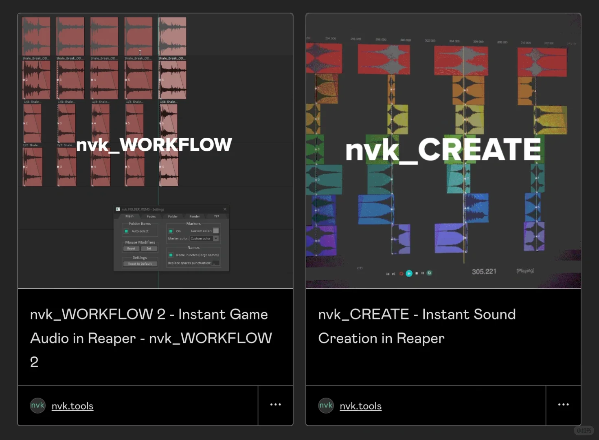Screen dimensions: 599x440
Task: Click the Mouse Modifiers Reset button
Action: tap(131, 249)
